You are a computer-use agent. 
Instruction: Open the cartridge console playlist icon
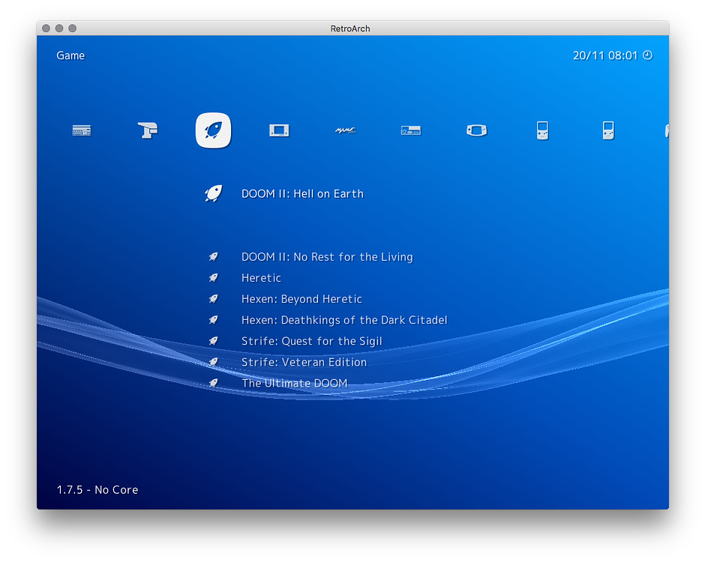pyautogui.click(x=410, y=130)
